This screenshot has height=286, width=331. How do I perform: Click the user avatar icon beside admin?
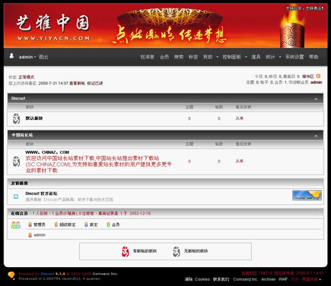pos(11,56)
